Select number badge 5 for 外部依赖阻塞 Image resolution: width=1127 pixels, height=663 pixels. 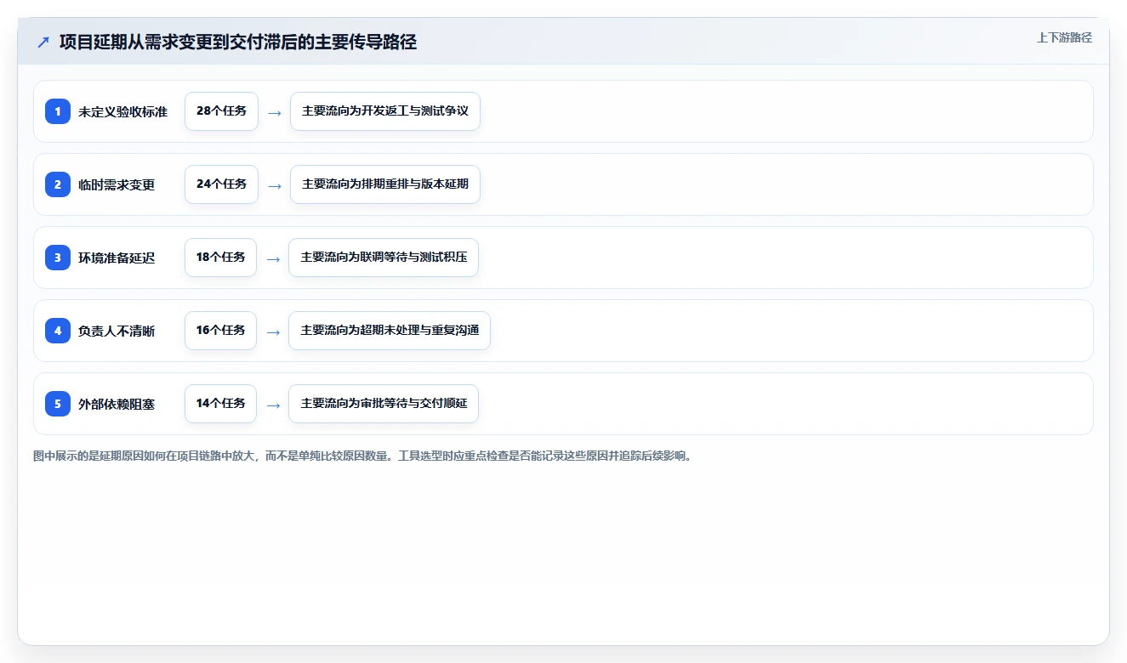pyautogui.click(x=58, y=404)
